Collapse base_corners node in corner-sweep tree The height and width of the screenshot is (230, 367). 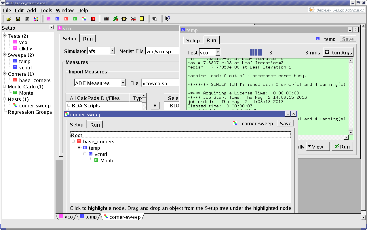73,141
